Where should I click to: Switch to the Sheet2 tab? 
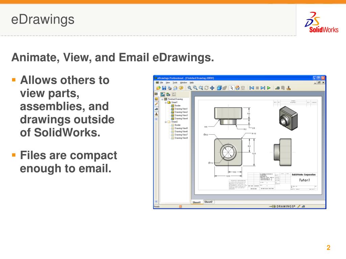tap(208, 202)
